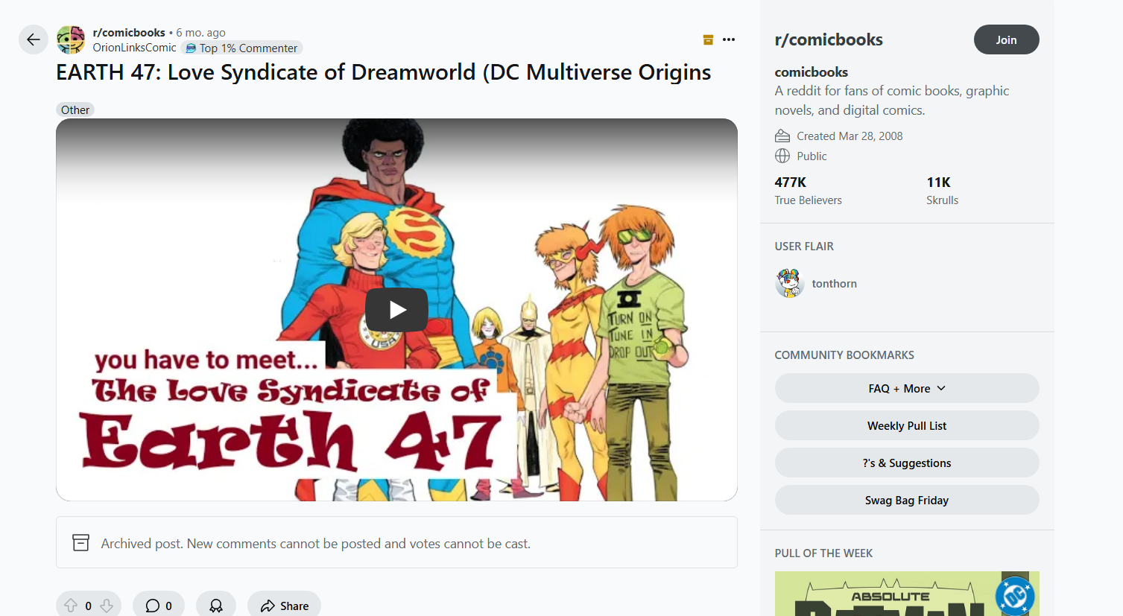Click the yellow archived post icon
Viewport: 1123px width, 616px height.
pyautogui.click(x=708, y=39)
